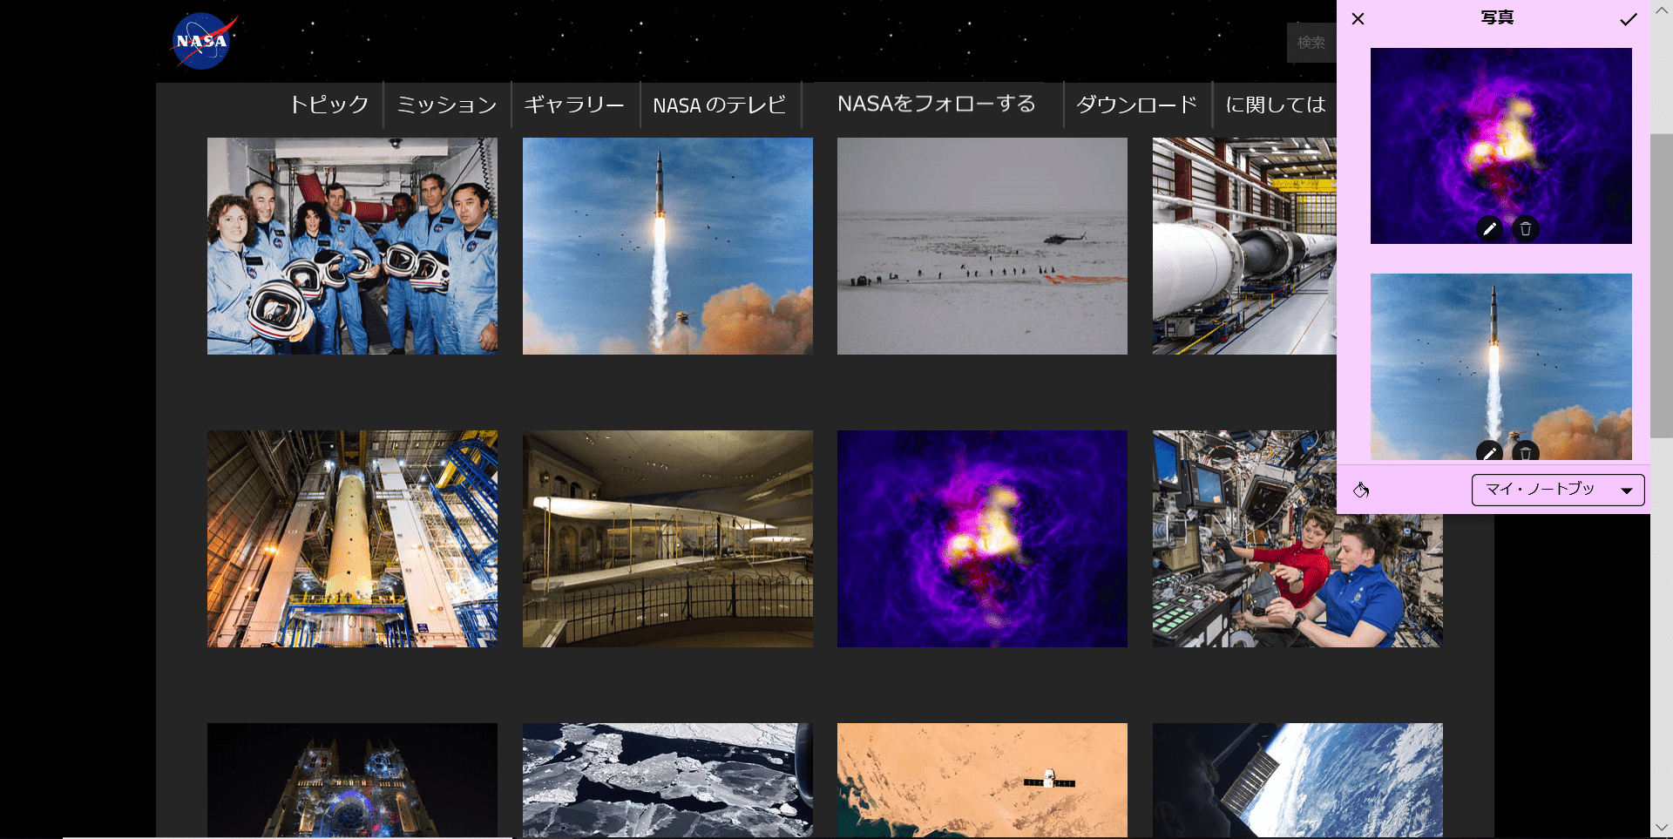Open the Wright flyer museum photo
This screenshot has height=839, width=1673.
667,538
